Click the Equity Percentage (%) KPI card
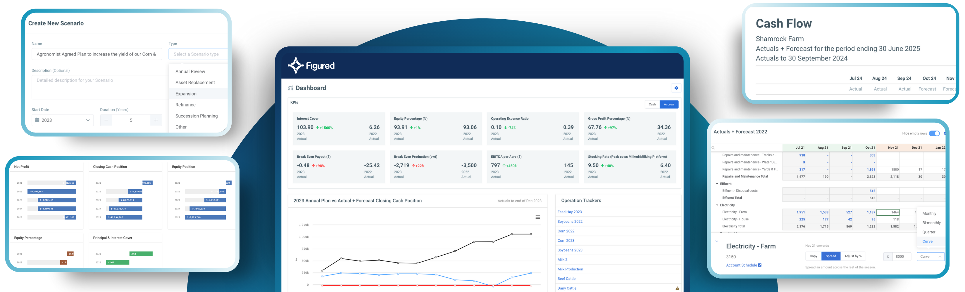This screenshot has width=965, height=292. [x=436, y=128]
